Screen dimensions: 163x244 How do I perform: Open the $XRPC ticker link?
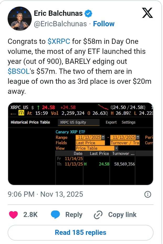click(59, 41)
